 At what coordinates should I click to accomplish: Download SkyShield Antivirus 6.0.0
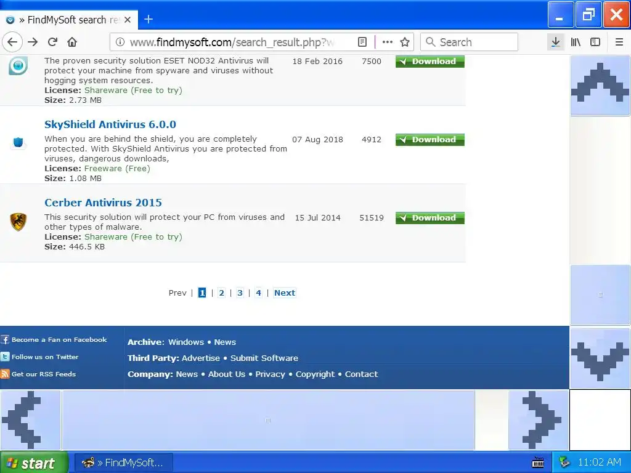click(x=429, y=140)
